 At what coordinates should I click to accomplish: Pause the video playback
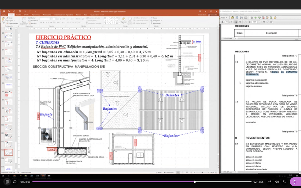tap(7, 182)
